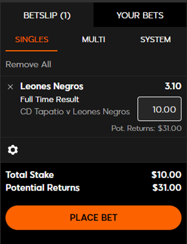Click the Full Time Result market label
Image resolution: width=187 pixels, height=244 pixels.
50,99
